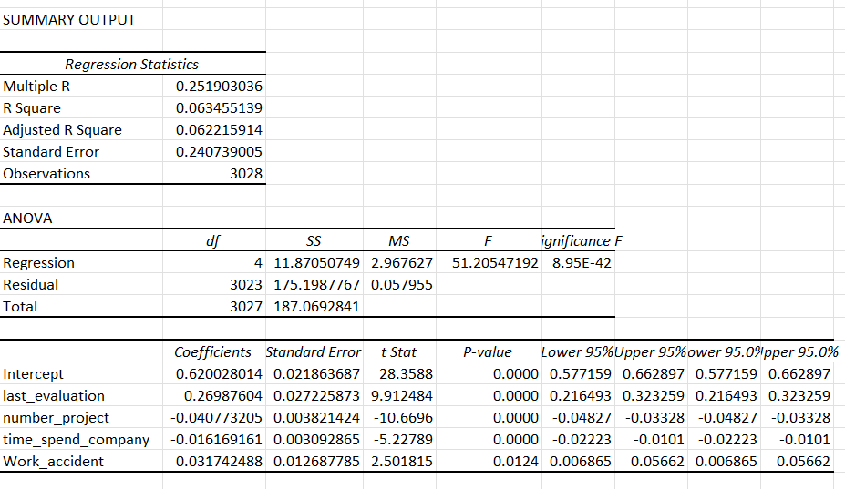Select the Significance F value 8.95E-42
845x489 pixels.
(582, 263)
